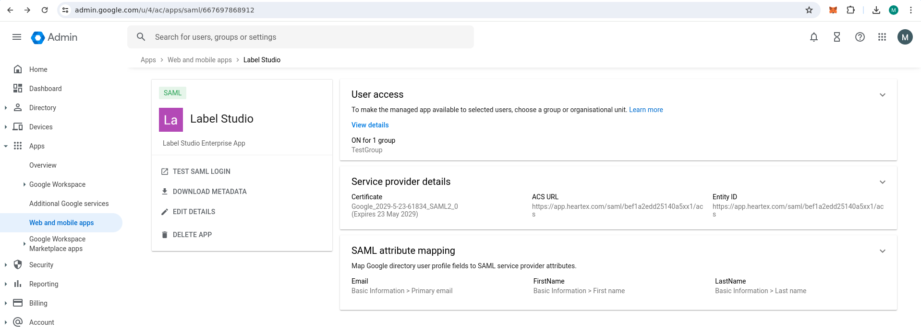Open the browser extensions puzzle icon

[x=850, y=10]
